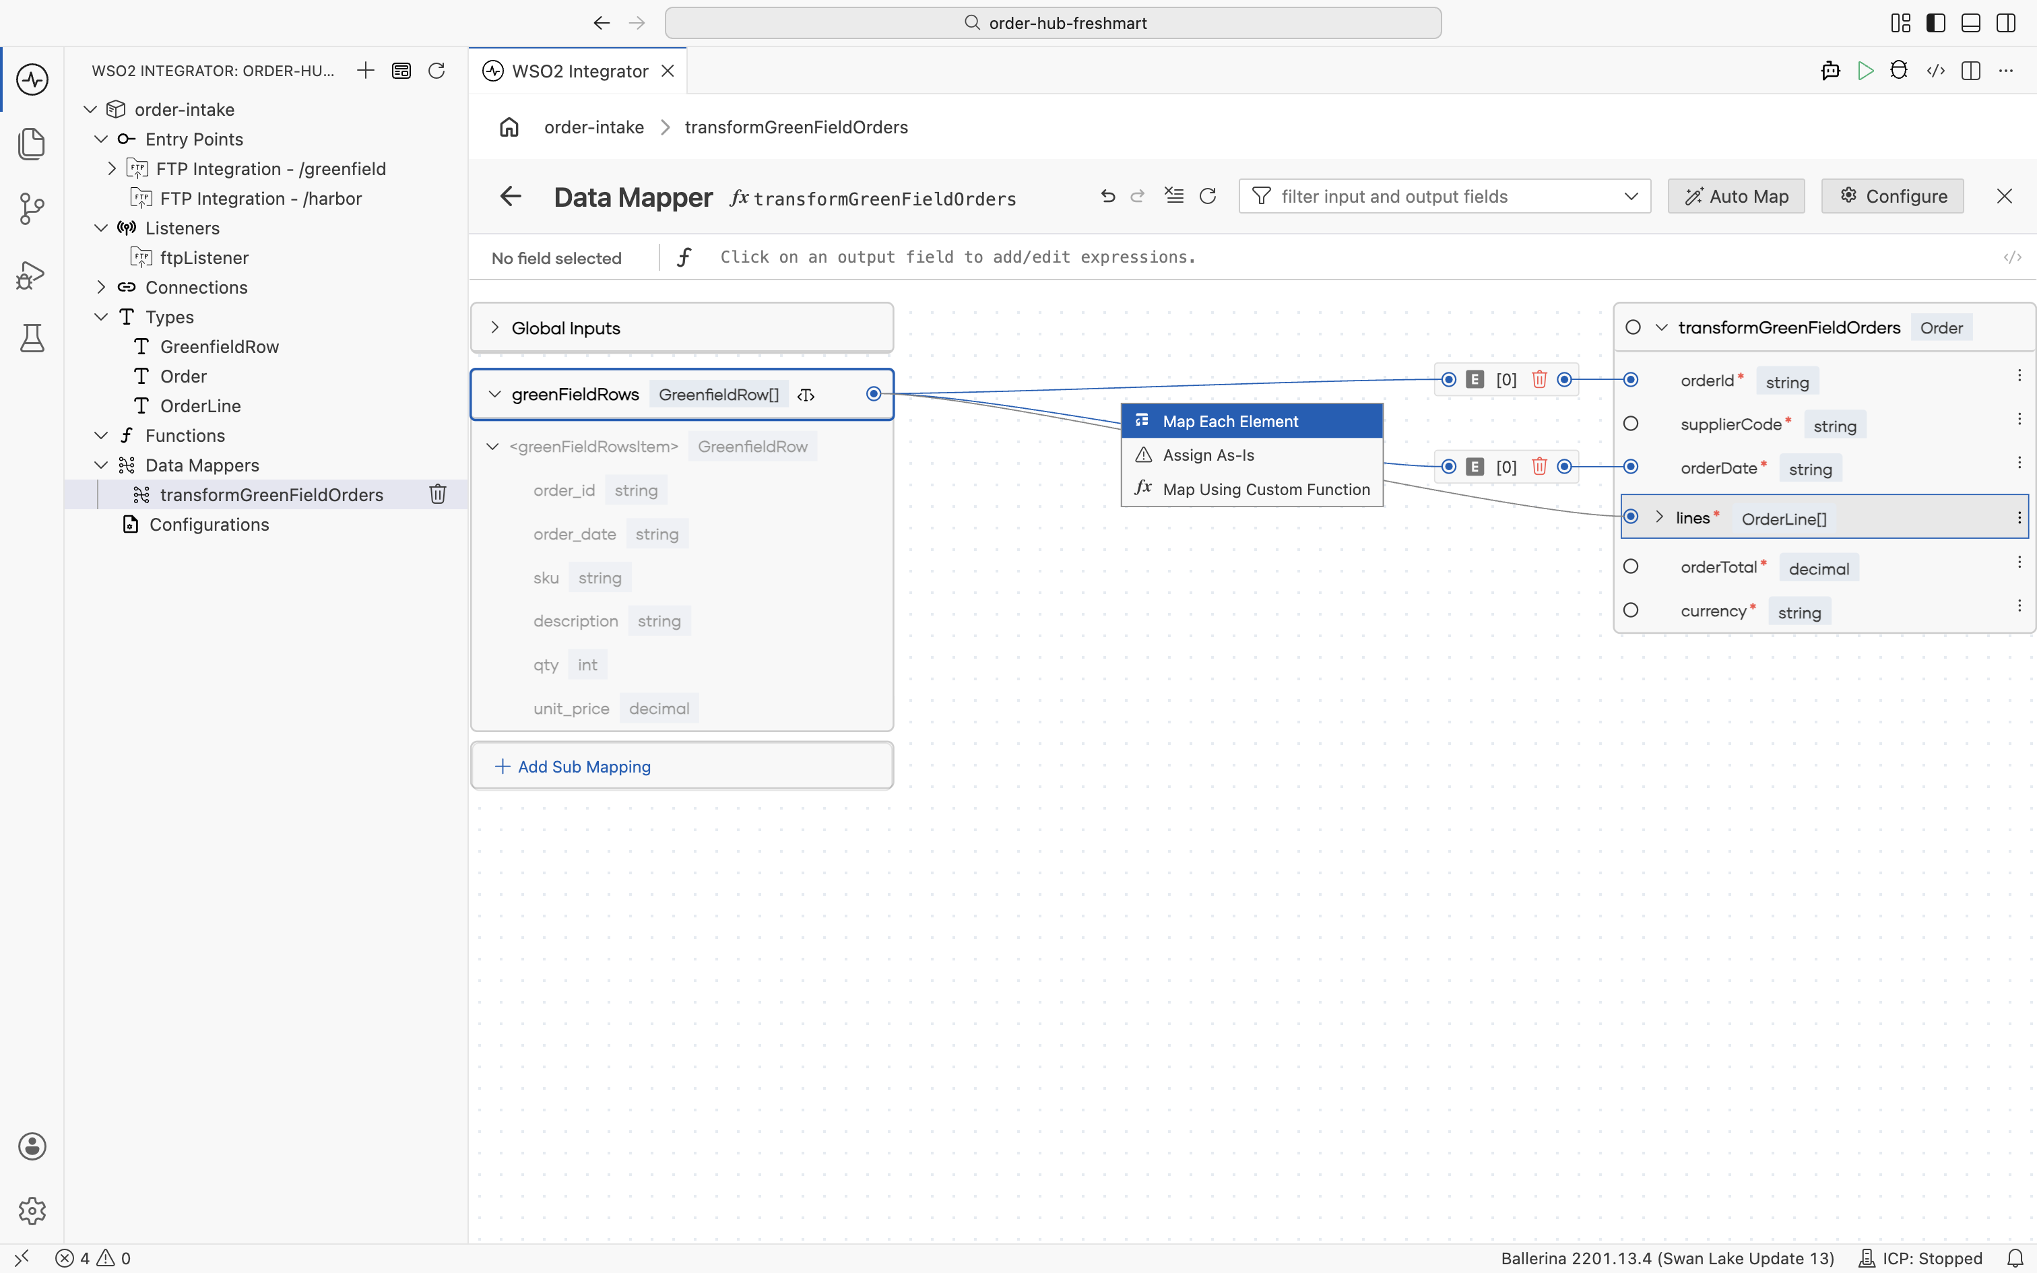Image resolution: width=2037 pixels, height=1273 pixels.
Task: Expand the Connections tree node
Action: point(101,288)
